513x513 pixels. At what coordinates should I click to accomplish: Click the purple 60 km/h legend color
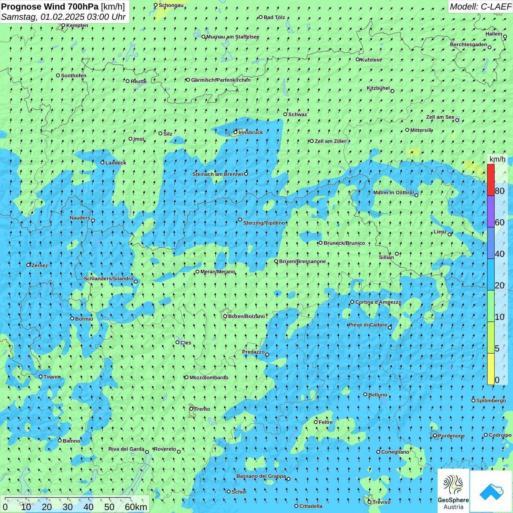tap(491, 211)
